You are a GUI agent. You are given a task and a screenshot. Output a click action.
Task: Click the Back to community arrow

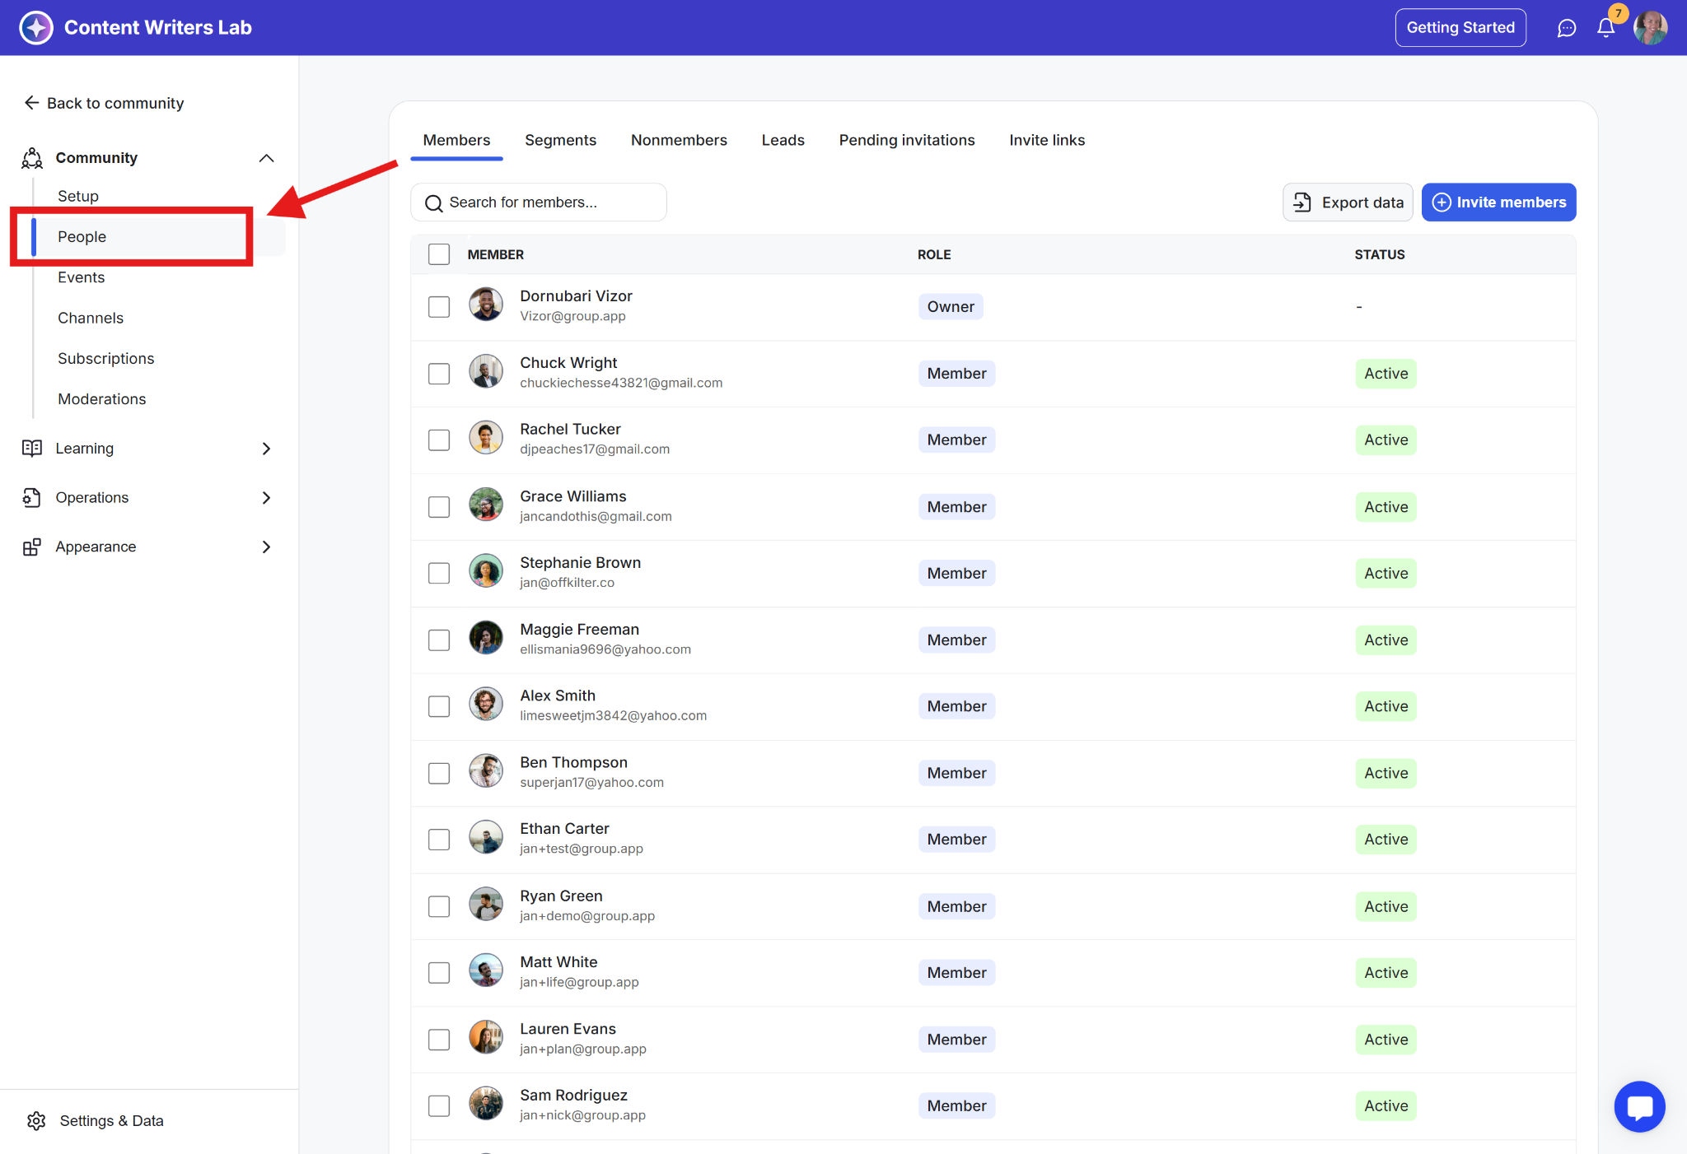(x=32, y=103)
